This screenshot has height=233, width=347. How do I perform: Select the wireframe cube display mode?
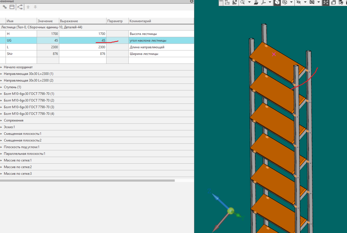tap(285, 2)
